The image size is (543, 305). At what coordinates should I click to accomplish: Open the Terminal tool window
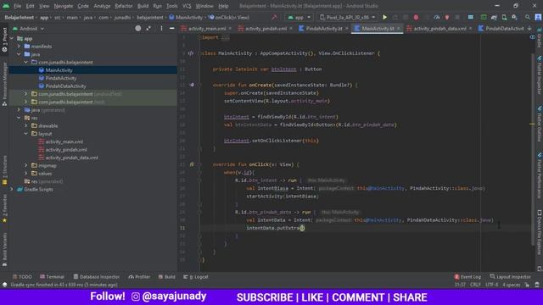click(x=52, y=277)
